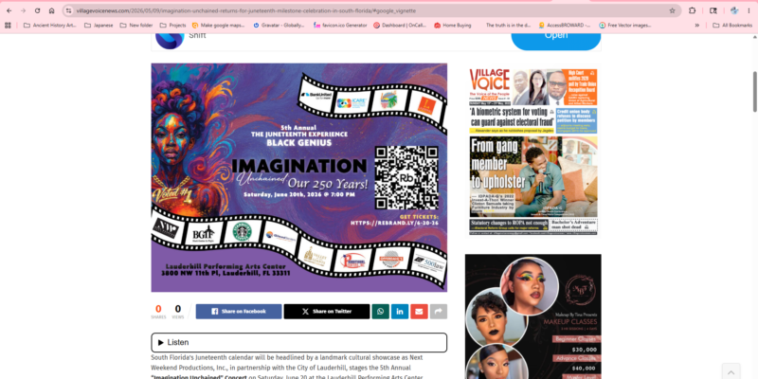
Task: Bookmark this page with the star
Action: (672, 10)
